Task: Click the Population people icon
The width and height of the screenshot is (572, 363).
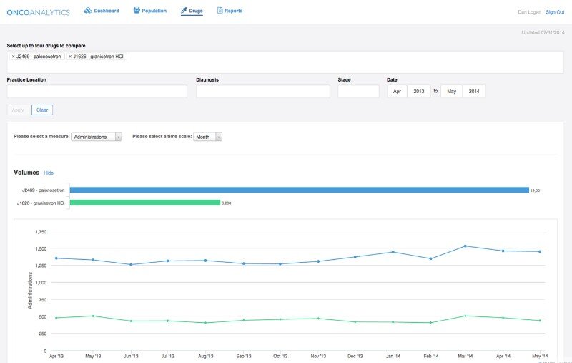Action: click(x=137, y=11)
